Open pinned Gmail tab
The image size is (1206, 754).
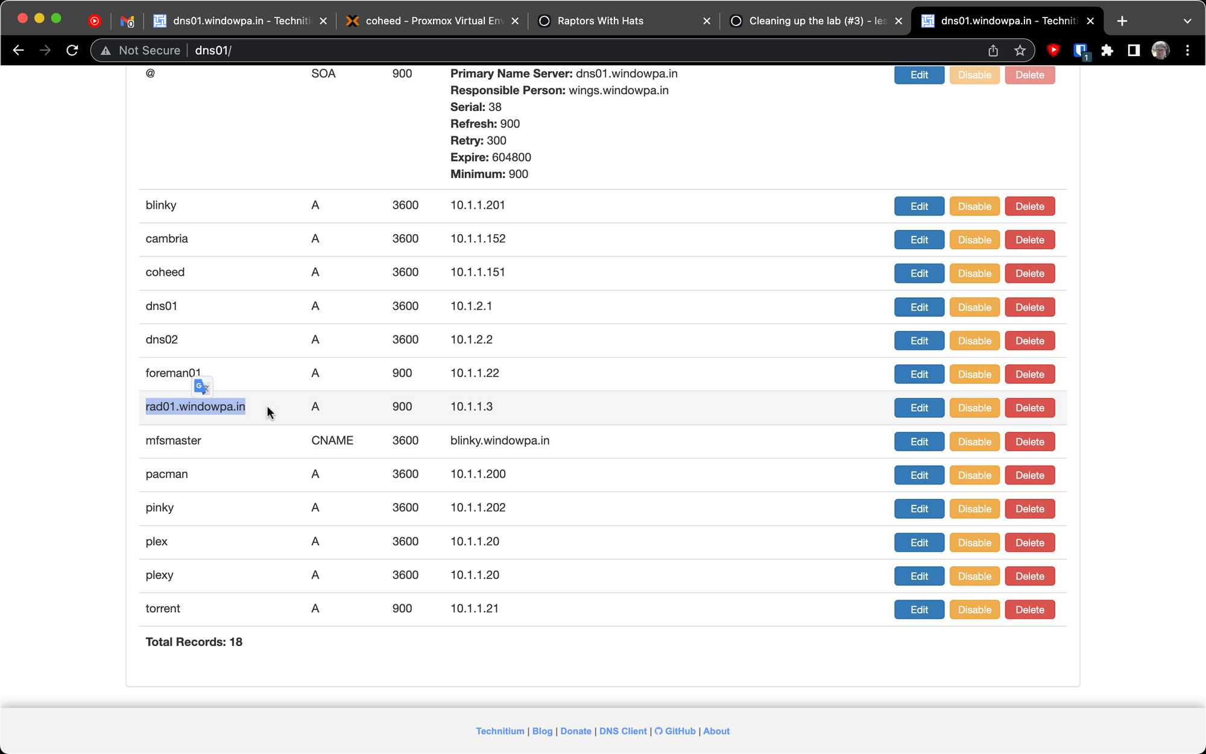point(127,21)
